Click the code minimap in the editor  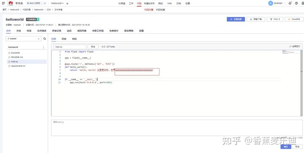click(288, 52)
